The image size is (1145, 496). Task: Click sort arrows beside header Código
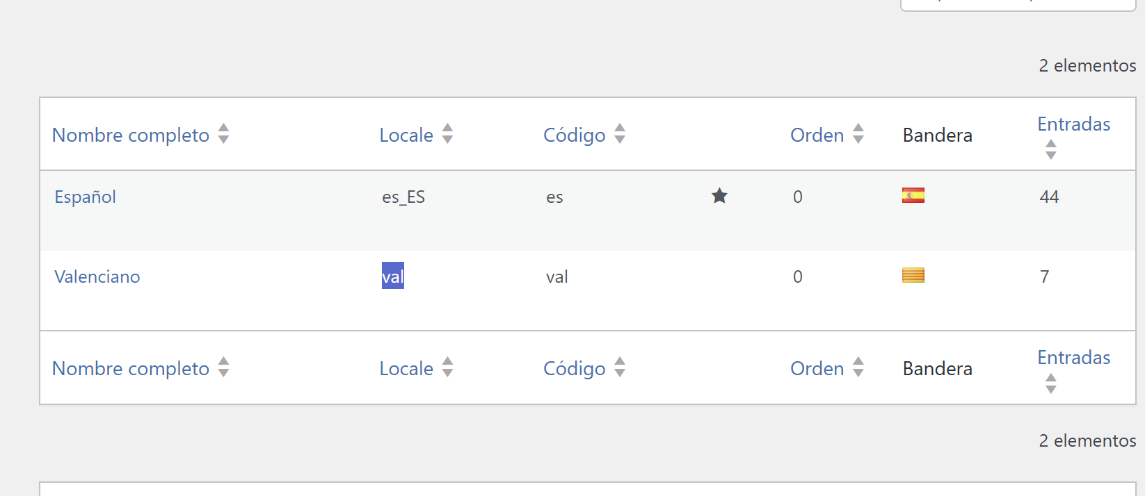pyautogui.click(x=620, y=133)
